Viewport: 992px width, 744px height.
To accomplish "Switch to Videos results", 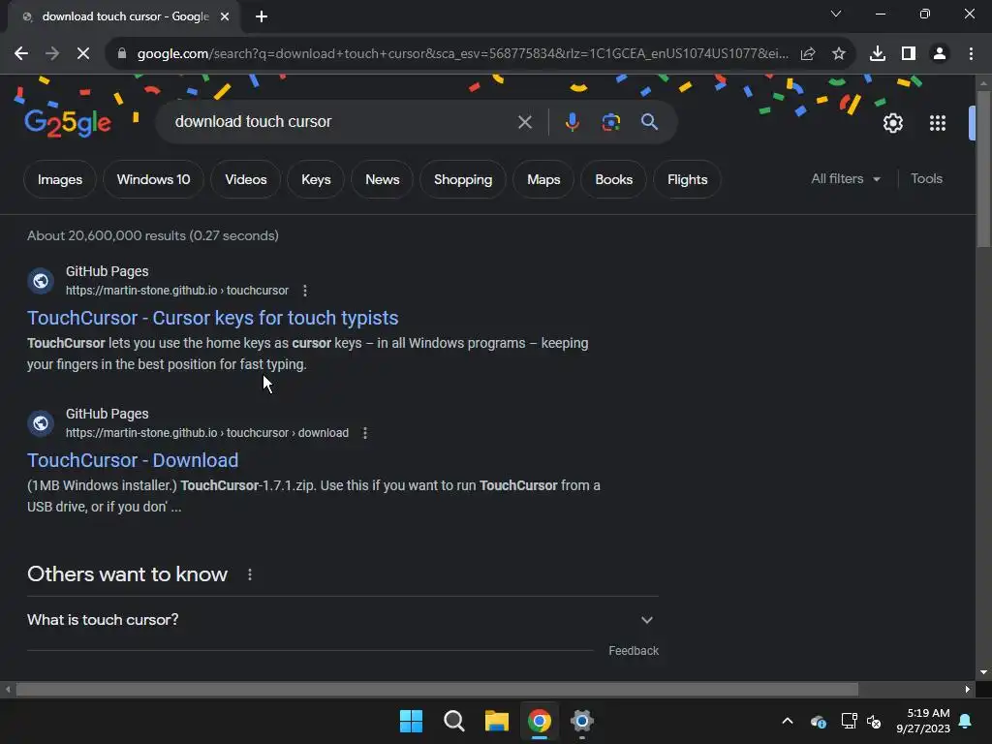I will coord(245,179).
